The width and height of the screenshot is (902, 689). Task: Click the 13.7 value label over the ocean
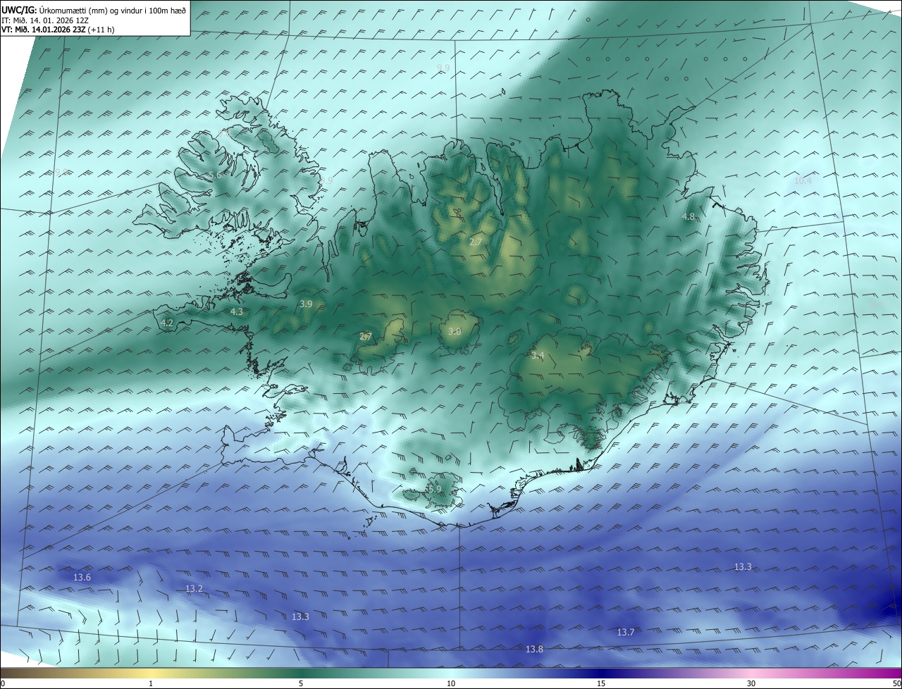626,633
